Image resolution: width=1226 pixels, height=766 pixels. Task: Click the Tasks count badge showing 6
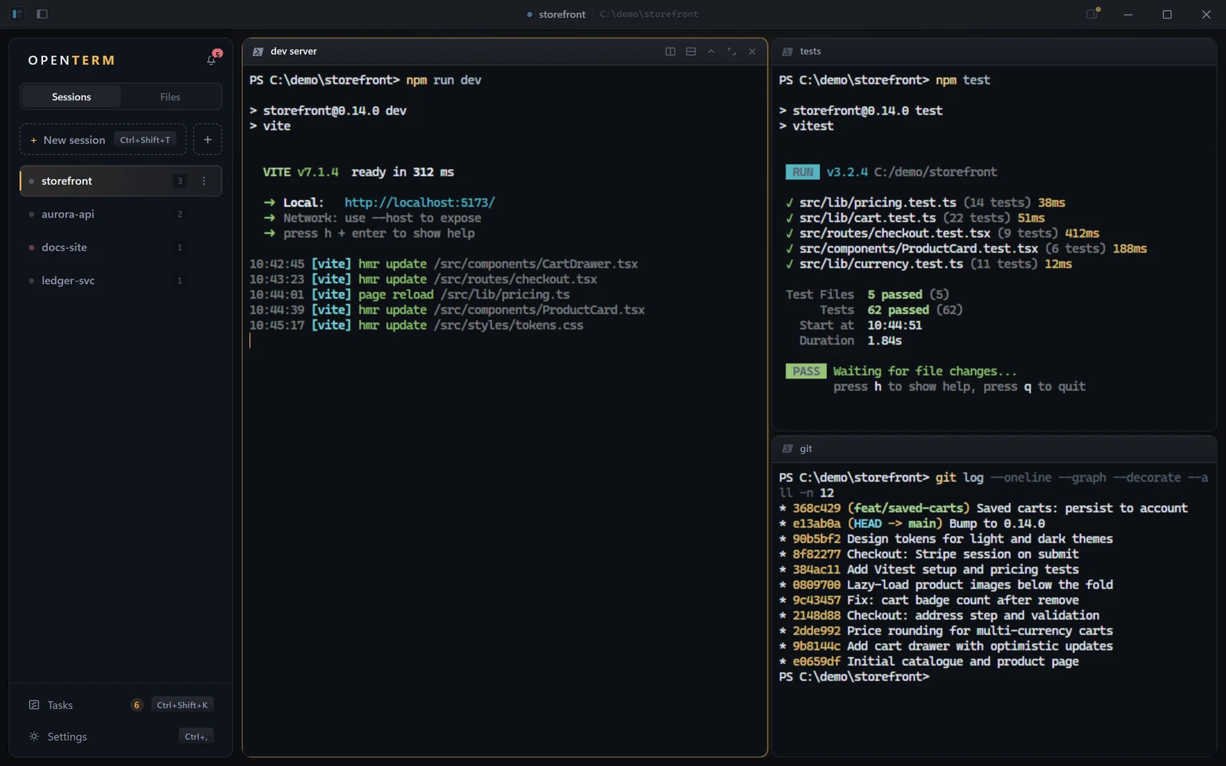coord(136,705)
